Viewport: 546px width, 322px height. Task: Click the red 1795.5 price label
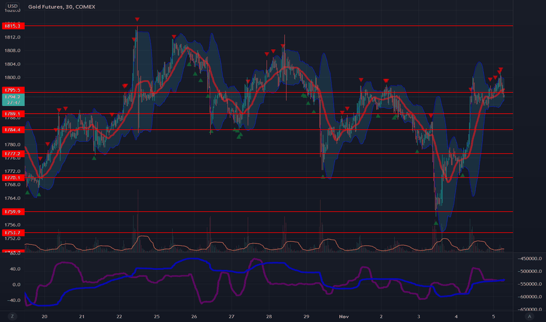13,90
